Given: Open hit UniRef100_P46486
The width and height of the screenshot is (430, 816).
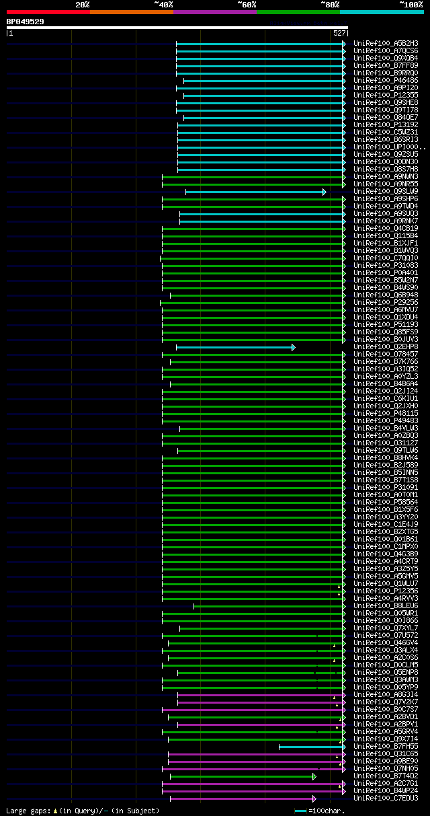Looking at the screenshot, I should coord(386,80).
